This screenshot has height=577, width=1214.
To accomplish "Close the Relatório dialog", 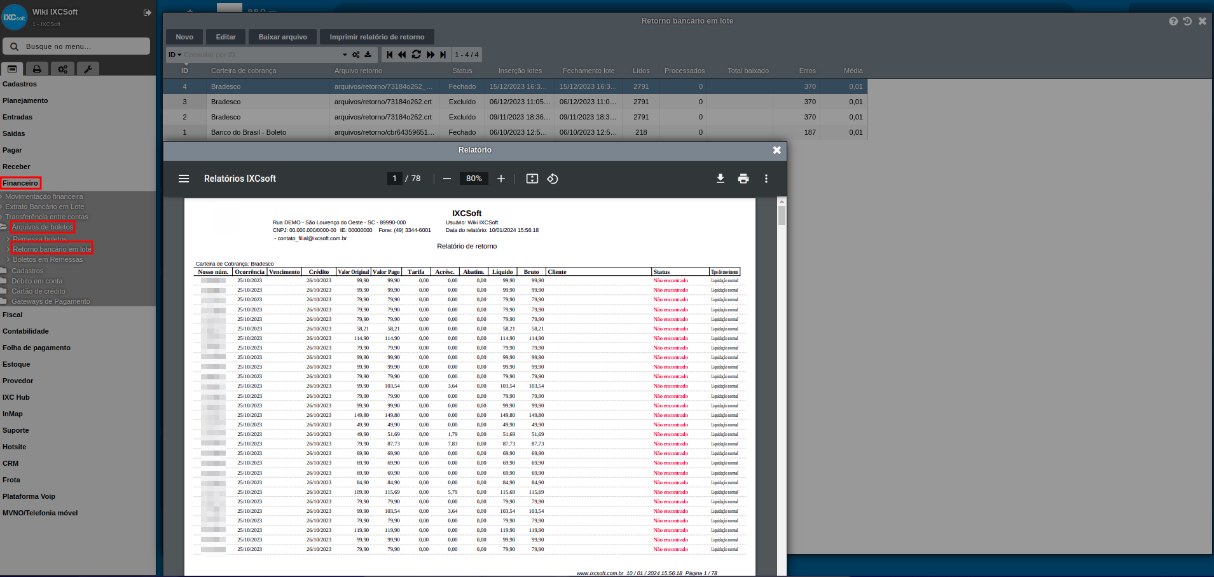I will click(776, 150).
